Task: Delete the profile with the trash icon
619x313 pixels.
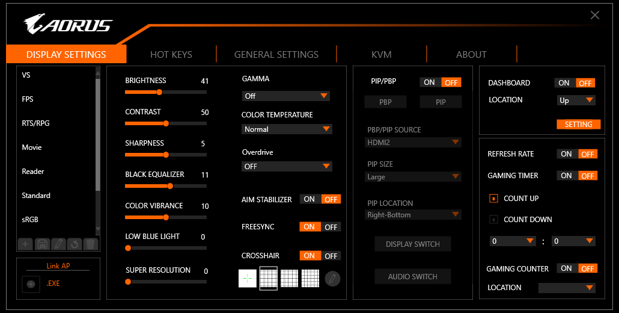Action: point(90,244)
